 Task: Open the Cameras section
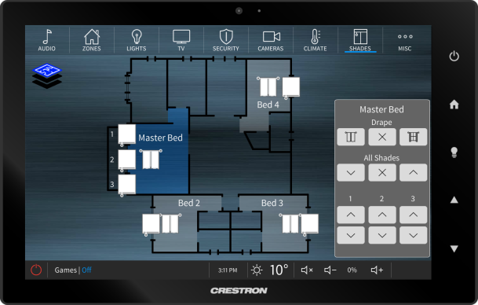271,40
